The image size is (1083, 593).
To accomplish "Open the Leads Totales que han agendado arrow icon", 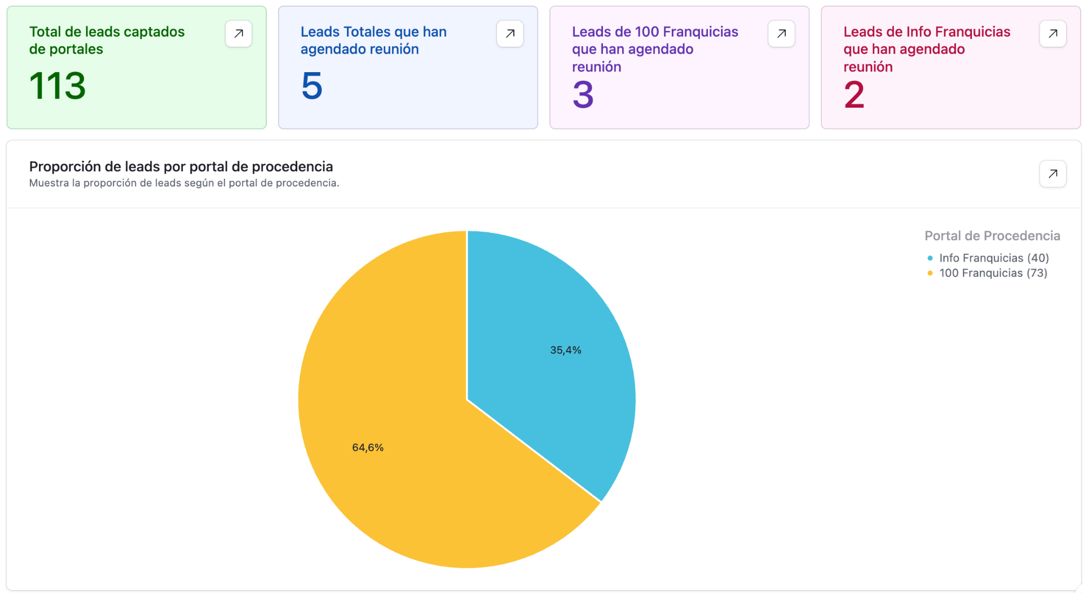I will click(x=510, y=34).
